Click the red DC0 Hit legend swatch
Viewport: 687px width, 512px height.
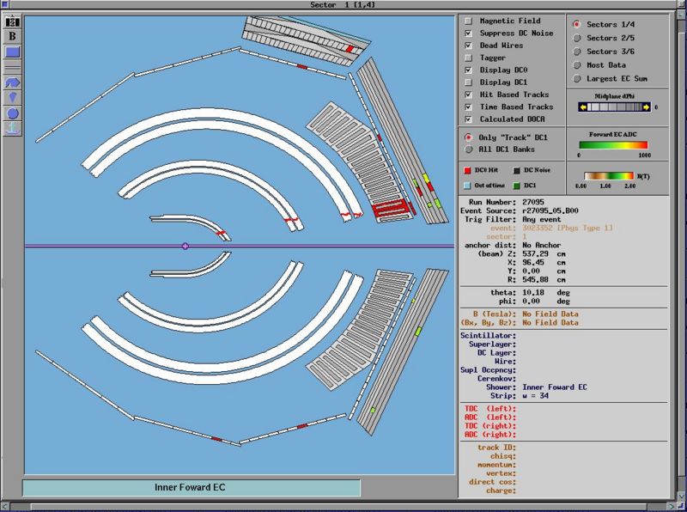tap(467, 170)
